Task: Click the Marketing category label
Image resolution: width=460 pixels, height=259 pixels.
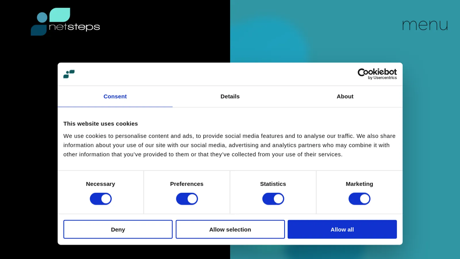Action: 359,184
